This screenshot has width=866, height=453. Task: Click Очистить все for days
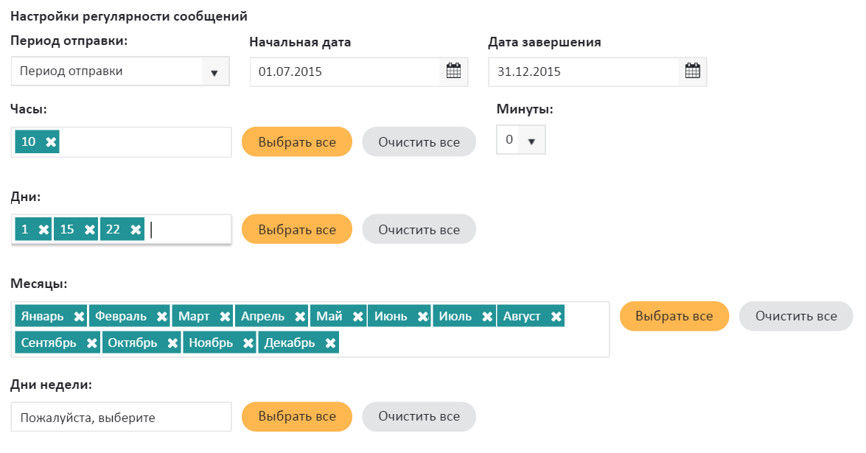click(419, 230)
